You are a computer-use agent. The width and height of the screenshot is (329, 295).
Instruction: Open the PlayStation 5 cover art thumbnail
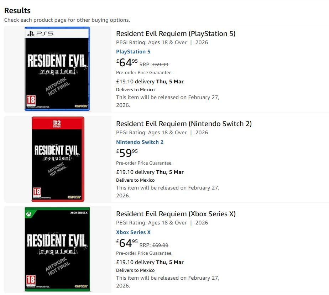(57, 69)
